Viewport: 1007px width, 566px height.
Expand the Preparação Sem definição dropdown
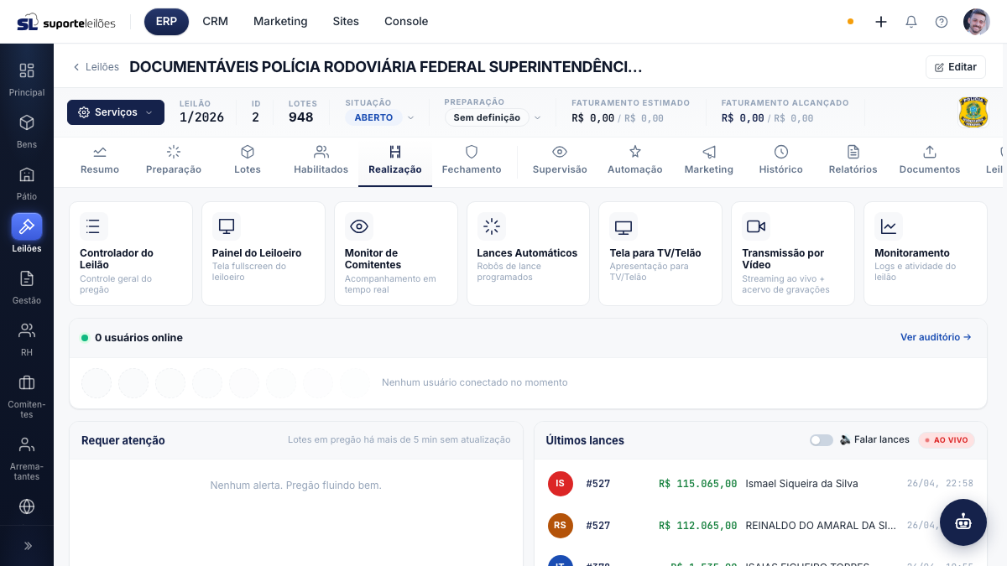(493, 117)
